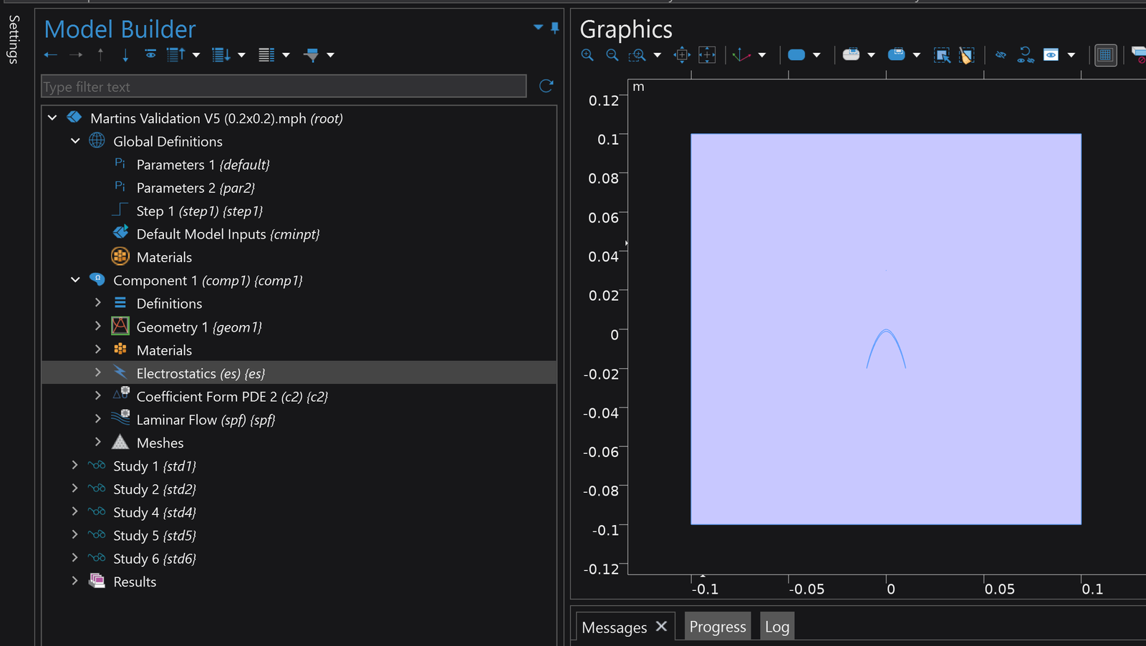
Task: Click the Reset filter refresh icon
Action: [546, 86]
